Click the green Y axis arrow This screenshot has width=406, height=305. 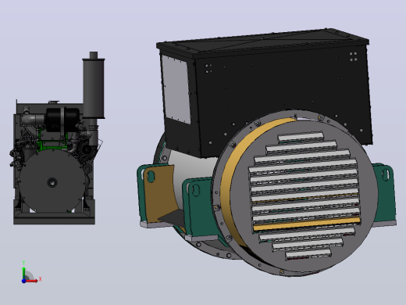(23, 273)
